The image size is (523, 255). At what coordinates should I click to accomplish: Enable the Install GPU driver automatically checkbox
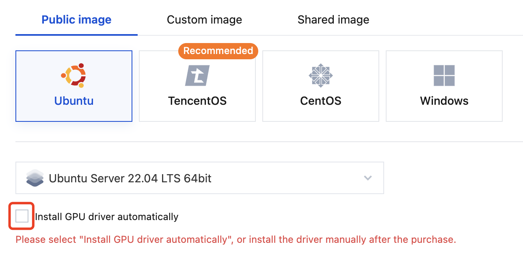(22, 216)
